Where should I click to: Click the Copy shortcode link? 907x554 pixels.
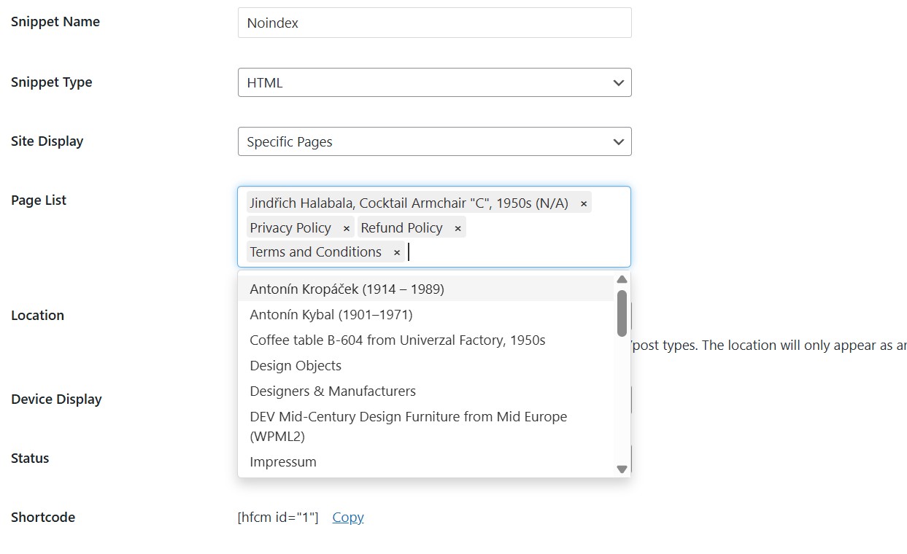click(x=348, y=518)
